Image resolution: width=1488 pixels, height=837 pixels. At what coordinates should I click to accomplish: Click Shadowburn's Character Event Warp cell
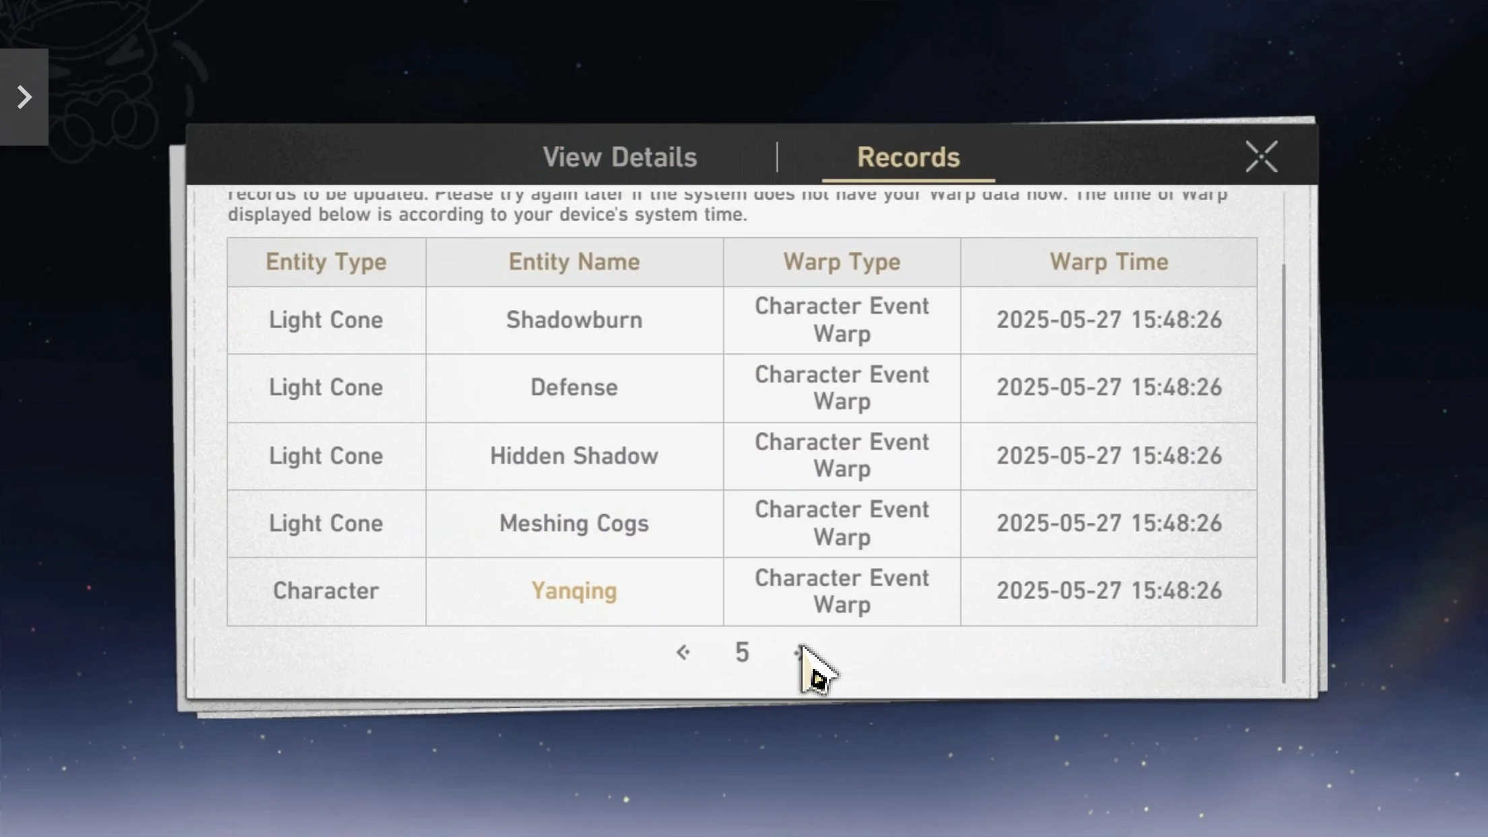pyautogui.click(x=841, y=320)
